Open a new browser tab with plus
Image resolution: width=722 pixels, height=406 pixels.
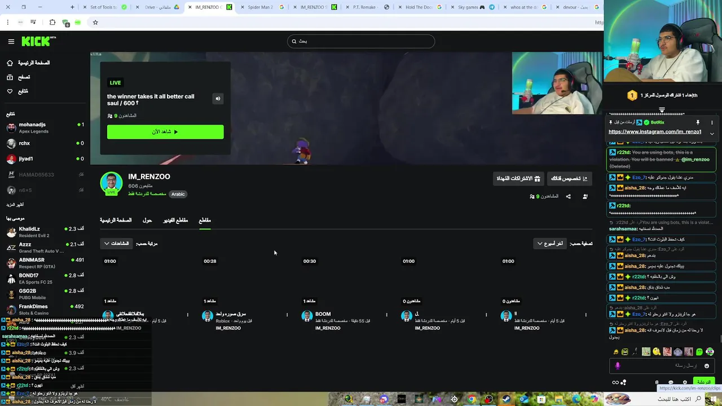[72, 7]
